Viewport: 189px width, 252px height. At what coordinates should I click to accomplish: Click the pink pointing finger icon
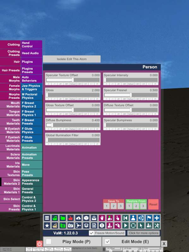click(117, 218)
